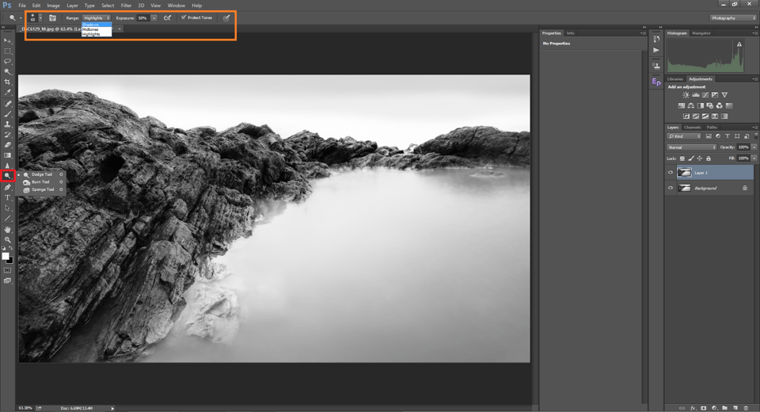Select the Lasso tool

[x=7, y=62]
